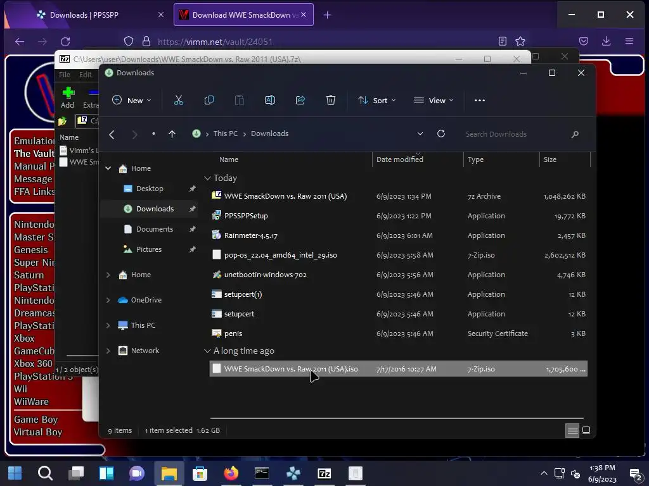Show hidden system tray icons

pyautogui.click(x=544, y=473)
